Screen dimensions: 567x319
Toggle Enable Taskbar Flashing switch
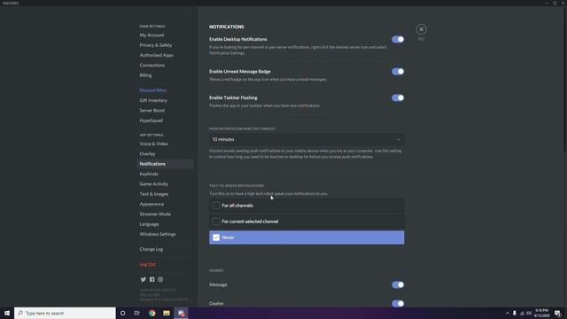398,97
